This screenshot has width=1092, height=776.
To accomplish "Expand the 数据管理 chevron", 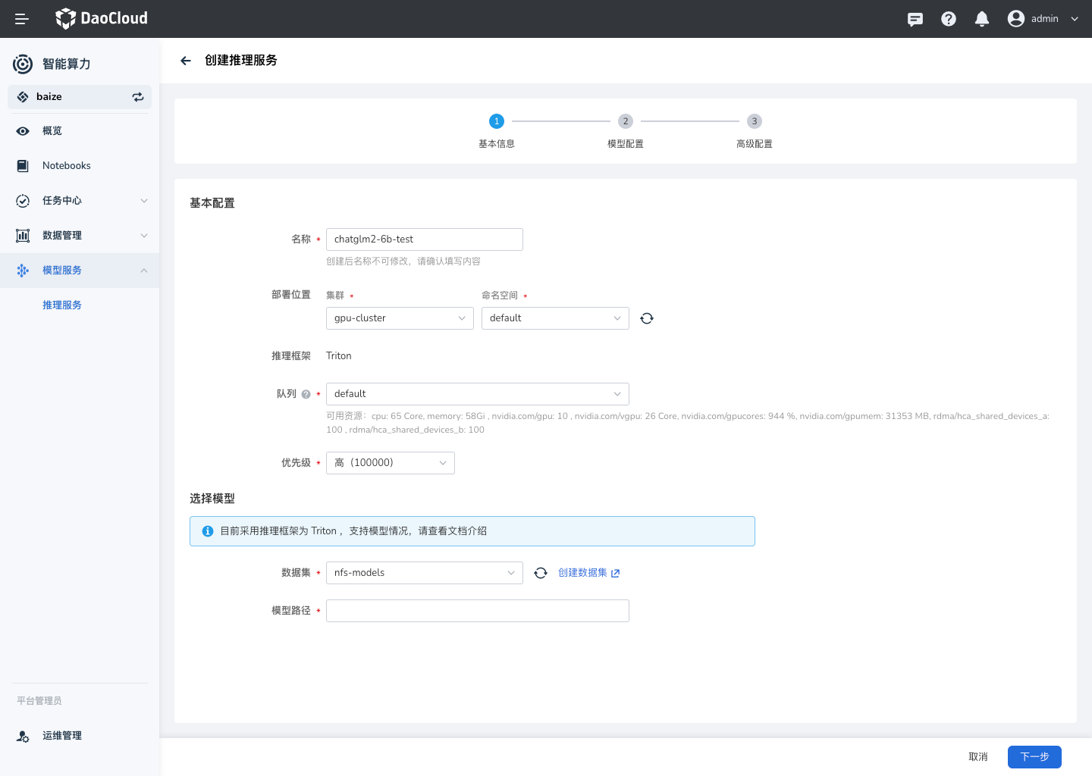I will [x=144, y=236].
